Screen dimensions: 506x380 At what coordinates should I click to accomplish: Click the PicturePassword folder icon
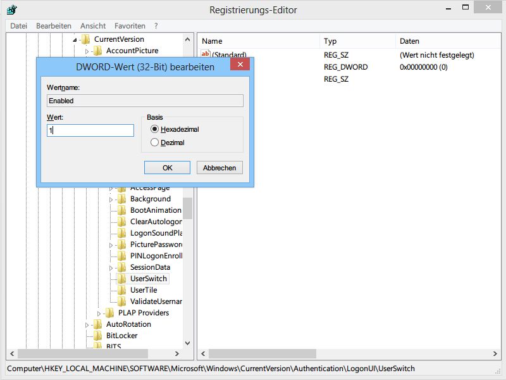click(x=122, y=244)
